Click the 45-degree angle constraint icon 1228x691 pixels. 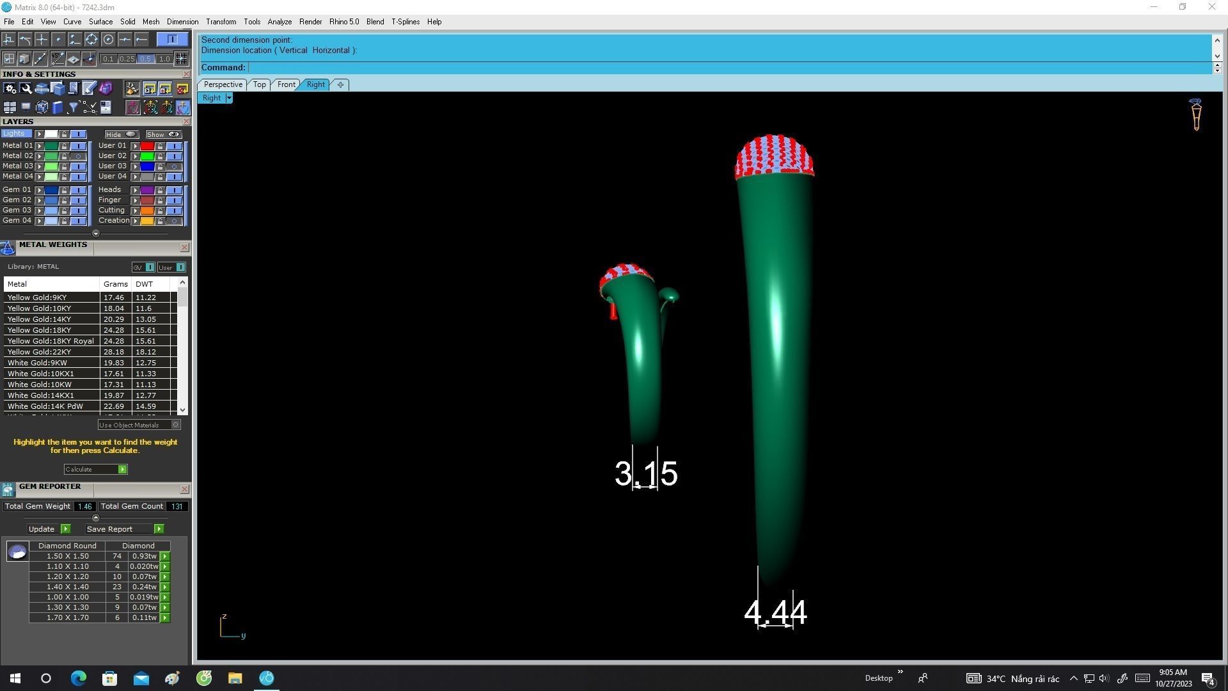coord(58,59)
